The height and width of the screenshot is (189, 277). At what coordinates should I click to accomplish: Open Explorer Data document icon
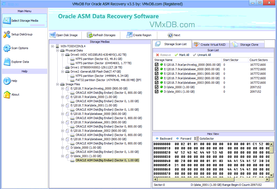(7, 62)
